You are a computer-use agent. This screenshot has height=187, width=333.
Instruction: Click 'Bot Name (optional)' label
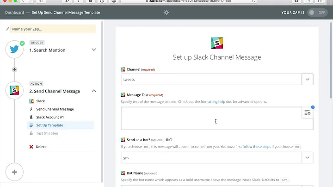pos(142,173)
